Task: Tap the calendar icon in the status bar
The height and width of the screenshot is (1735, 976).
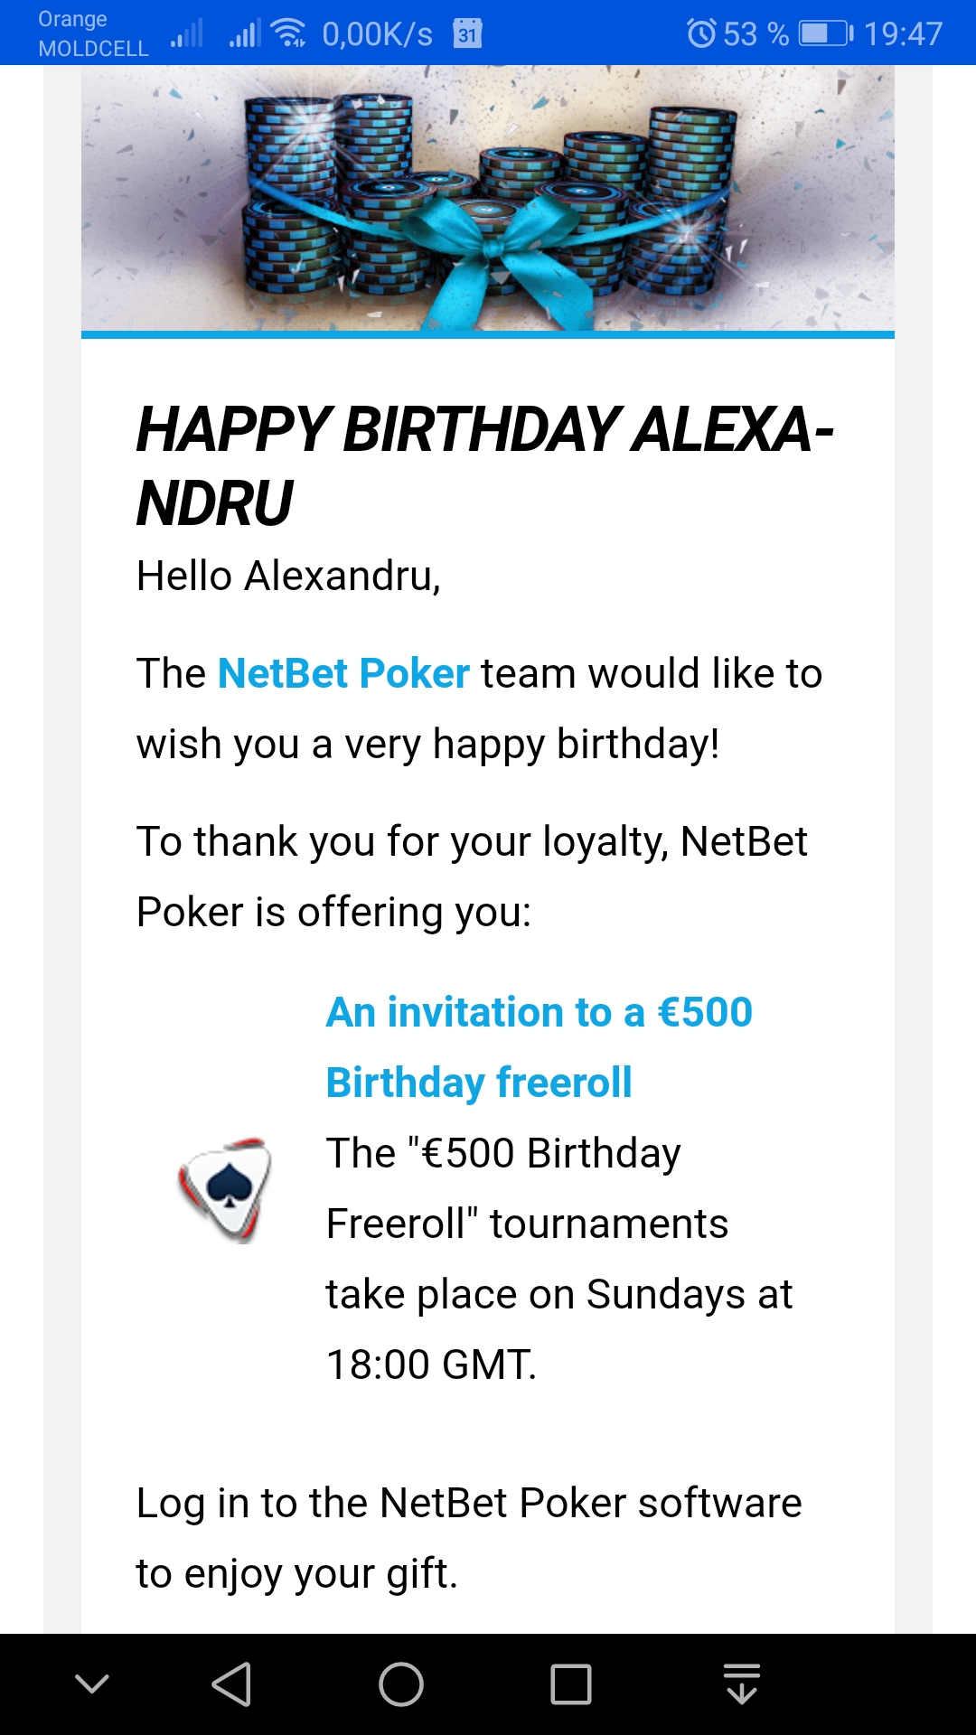Action: 467,33
